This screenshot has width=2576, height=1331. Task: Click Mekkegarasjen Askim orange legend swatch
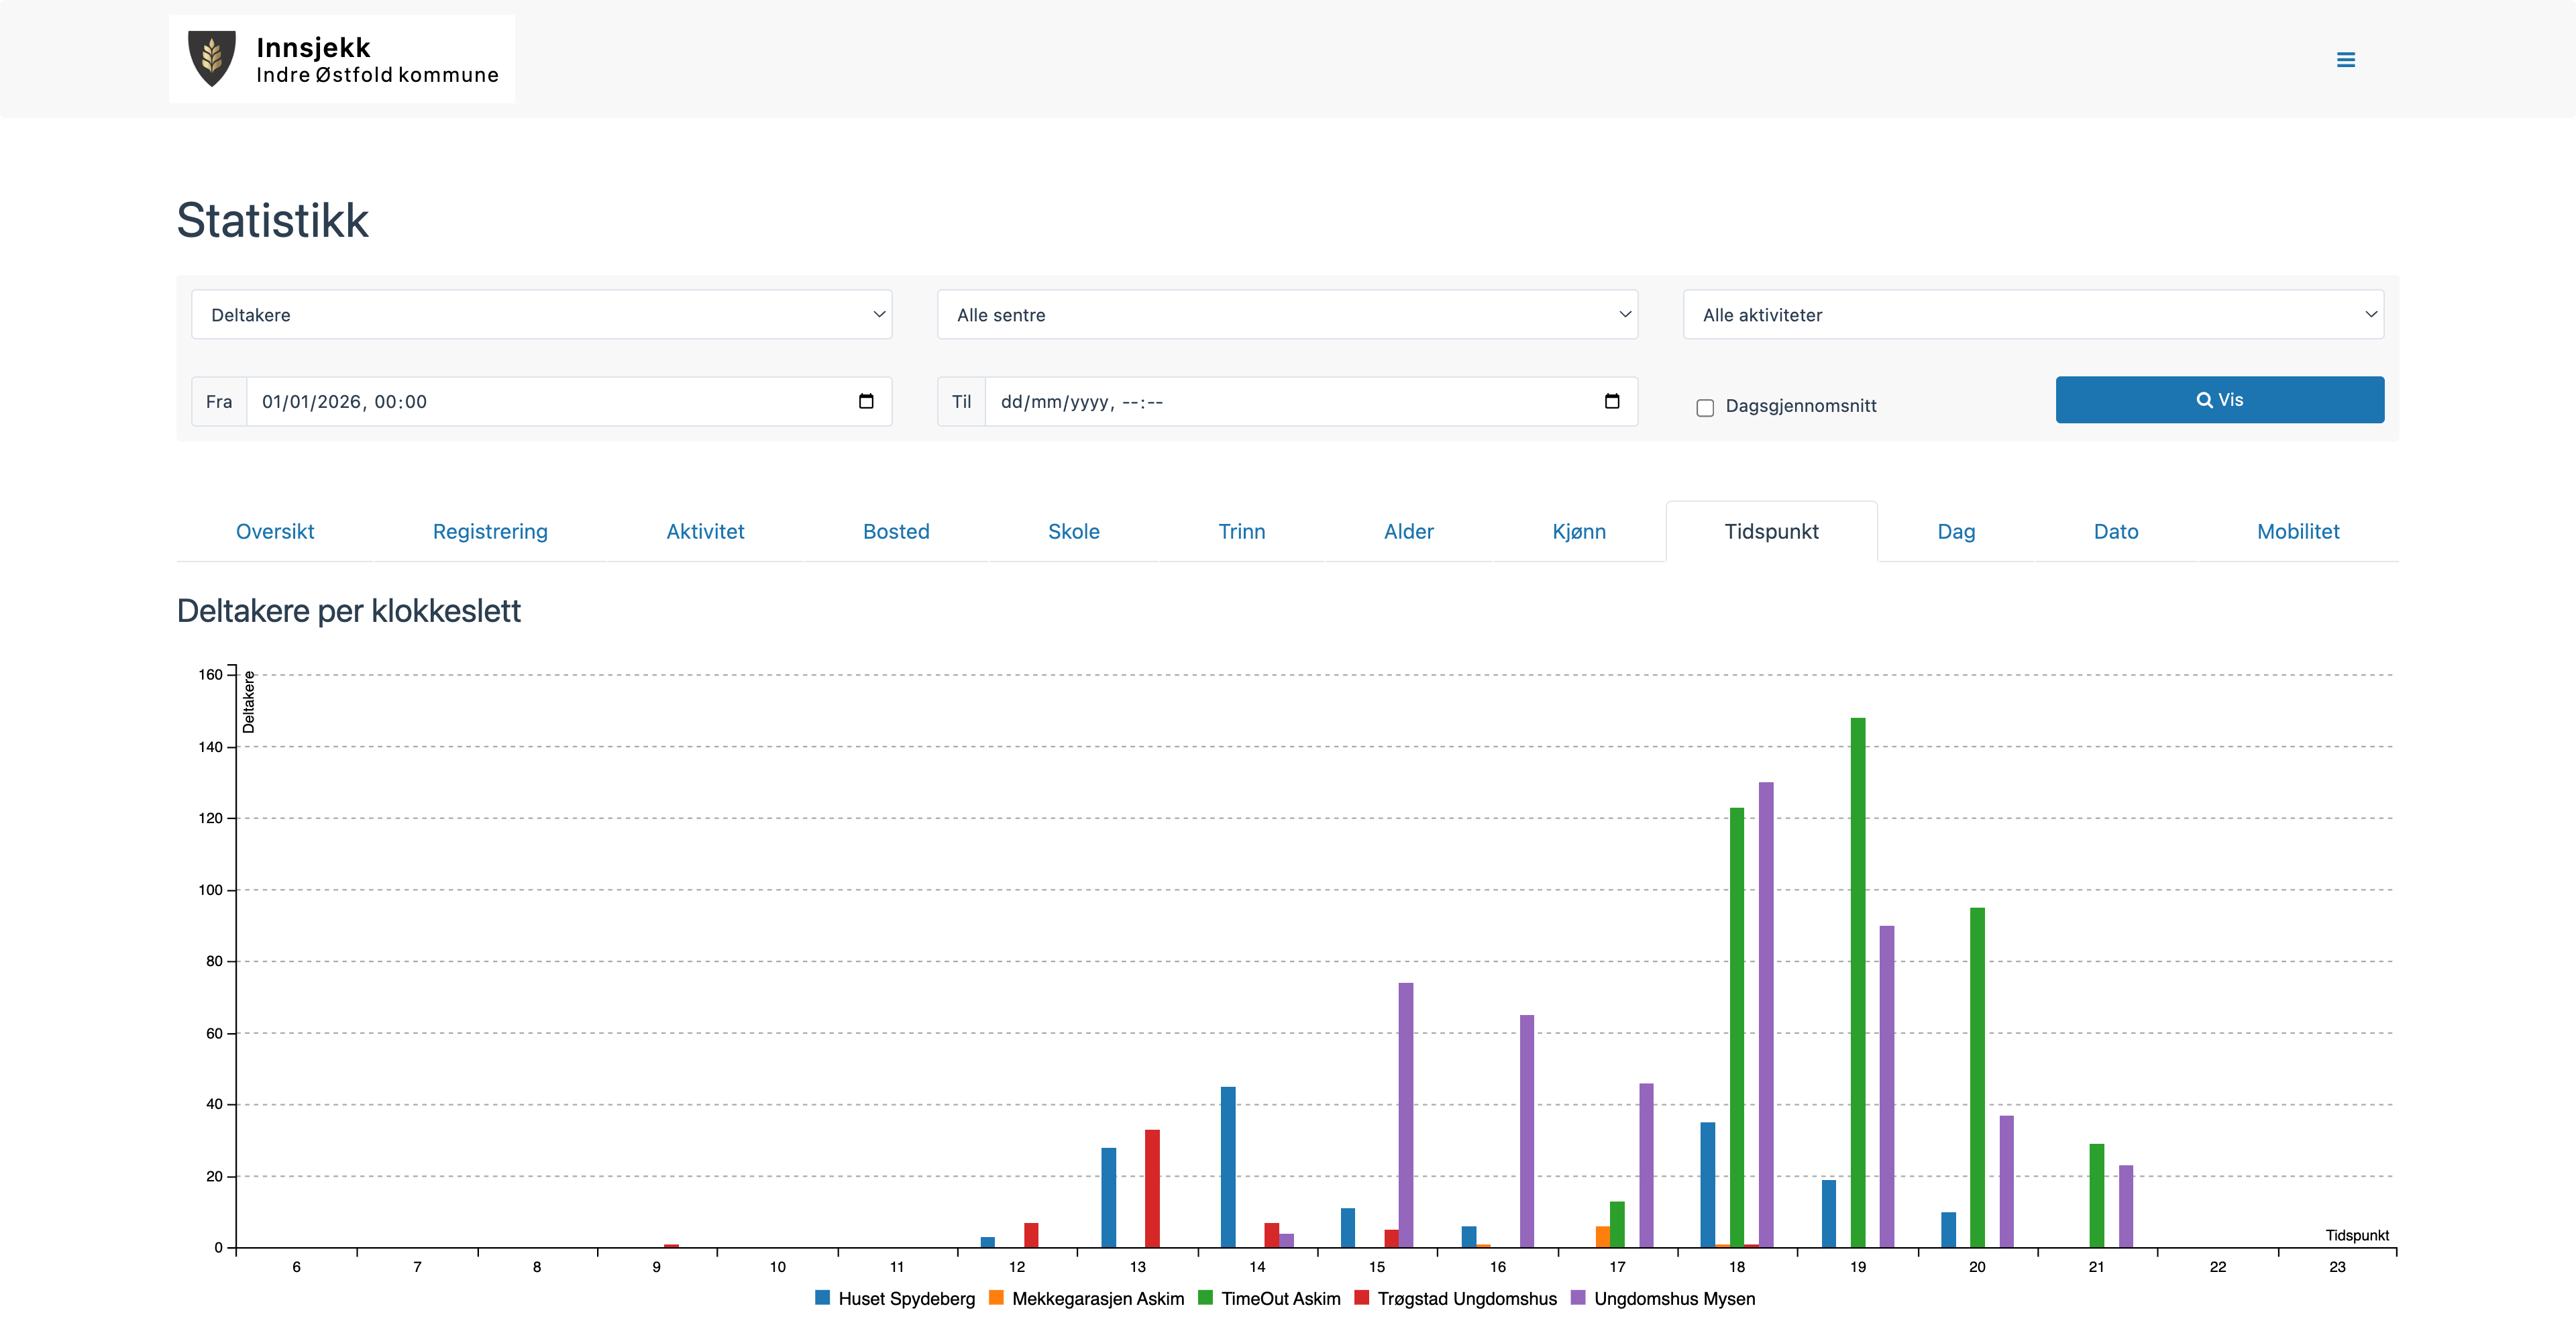point(996,1298)
